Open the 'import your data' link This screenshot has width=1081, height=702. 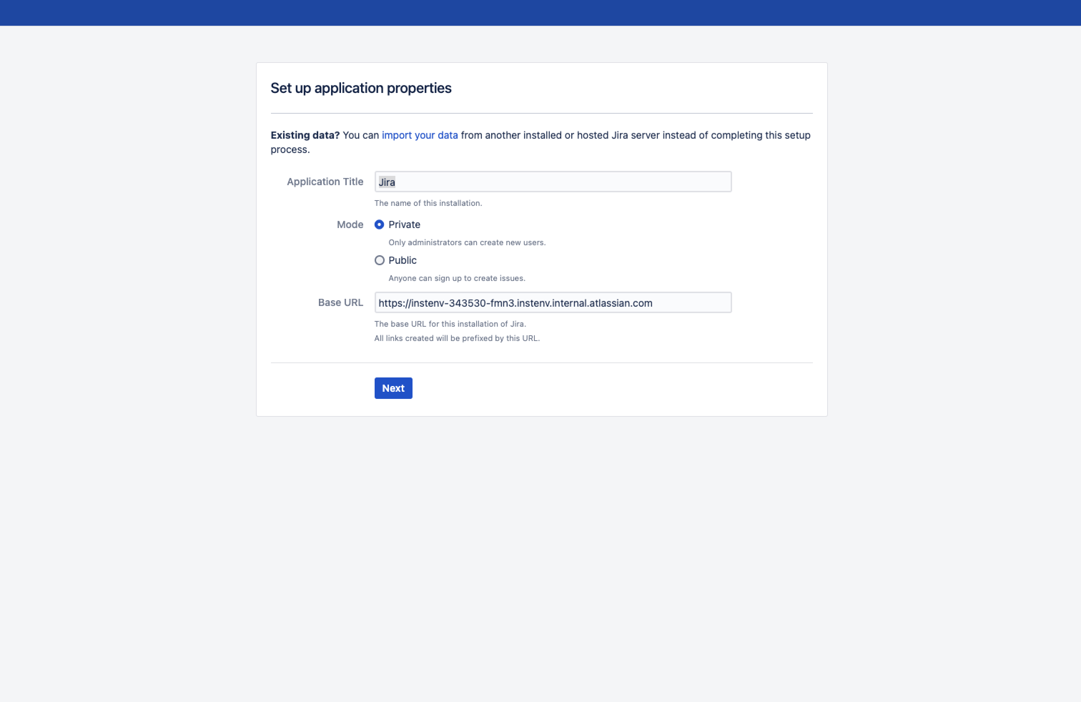pyautogui.click(x=419, y=135)
